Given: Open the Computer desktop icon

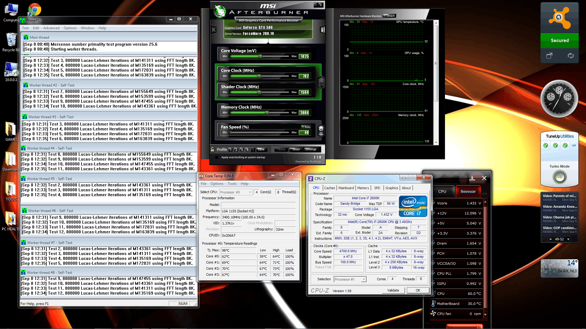Looking at the screenshot, I should pos(11,13).
